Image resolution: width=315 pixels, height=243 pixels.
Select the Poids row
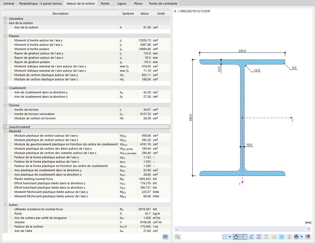(89, 214)
